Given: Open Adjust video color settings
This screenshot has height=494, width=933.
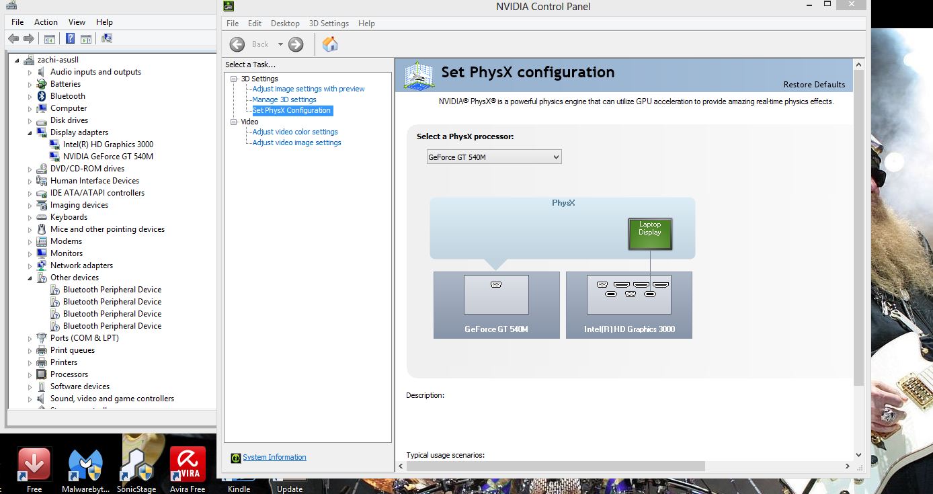Looking at the screenshot, I should click(x=295, y=132).
